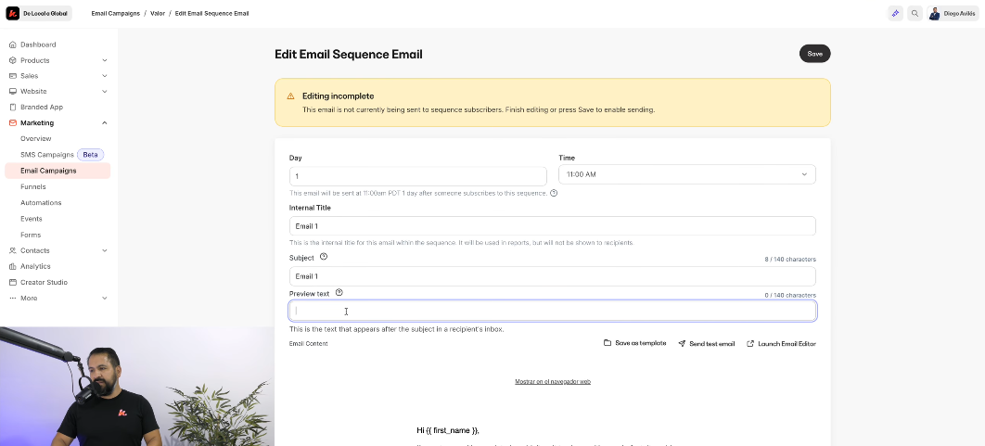Expand the Products sidebar section

(104, 60)
